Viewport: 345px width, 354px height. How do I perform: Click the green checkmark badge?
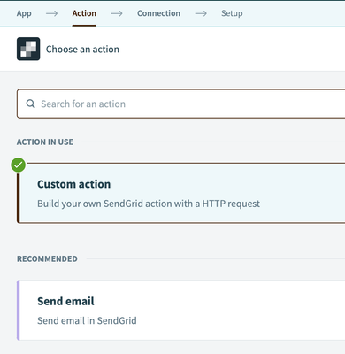coord(19,165)
